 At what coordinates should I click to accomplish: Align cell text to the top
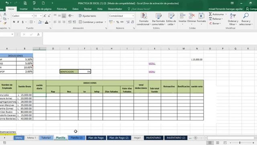[55, 16]
